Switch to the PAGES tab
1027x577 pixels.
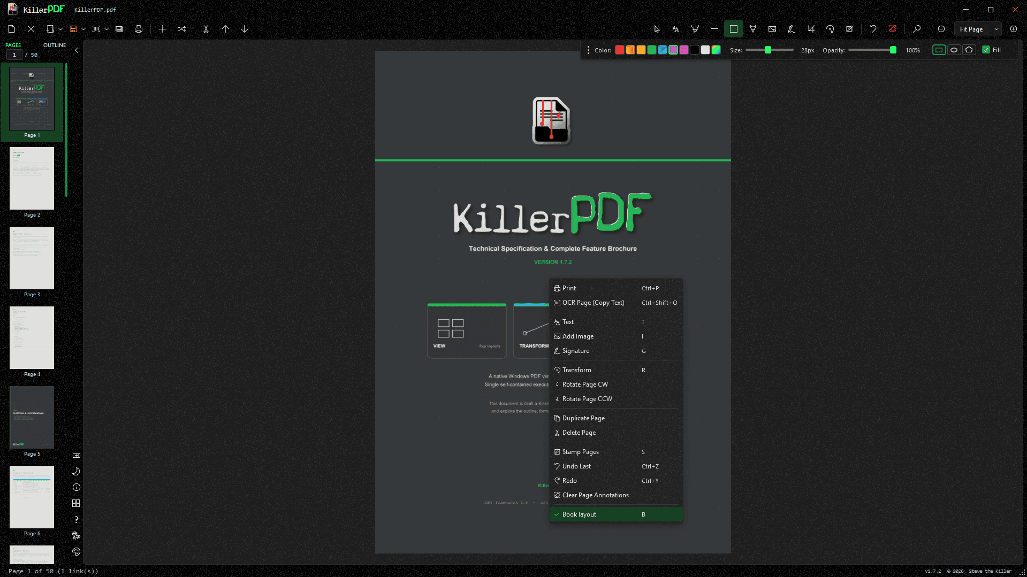(13, 45)
